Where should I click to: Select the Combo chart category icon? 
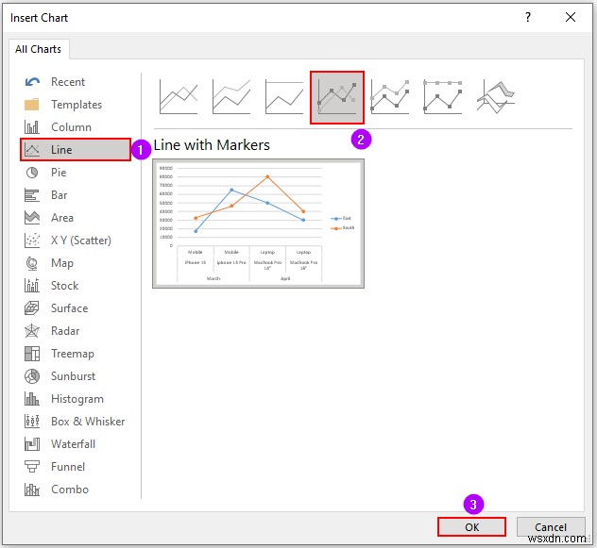coord(32,490)
